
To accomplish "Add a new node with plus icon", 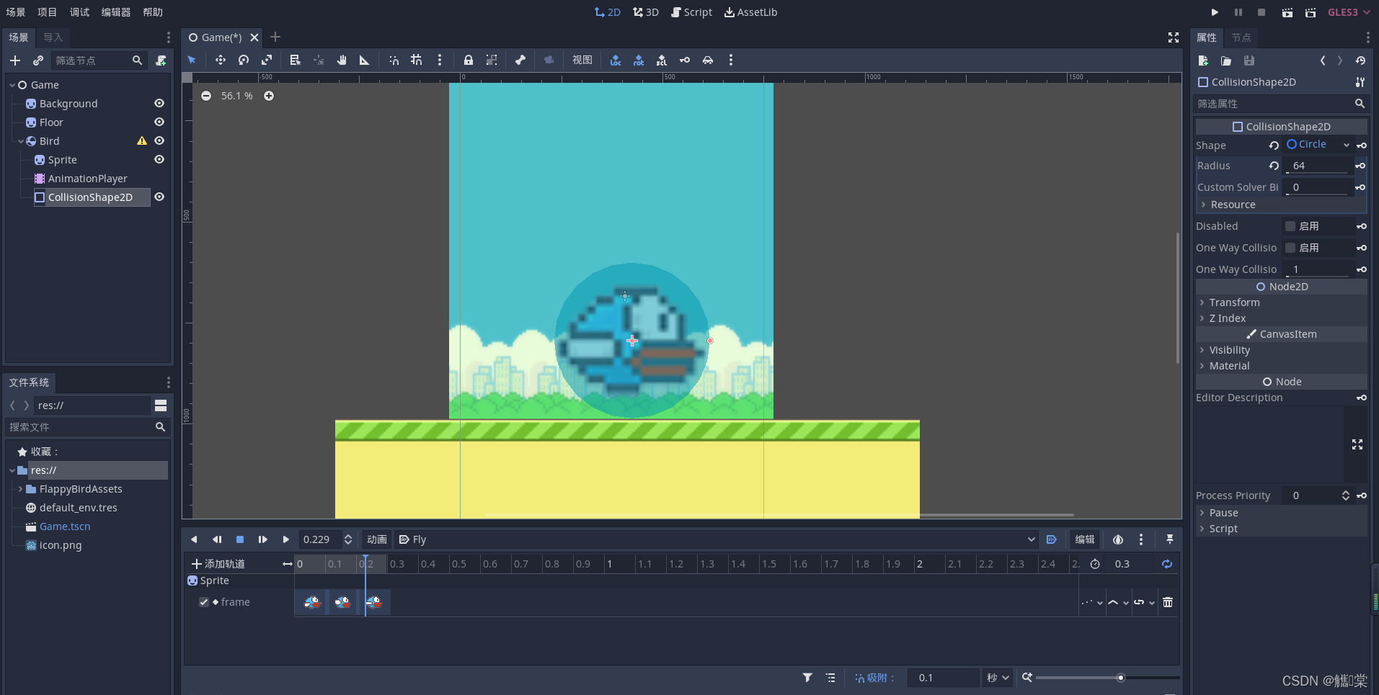I will tap(15, 60).
